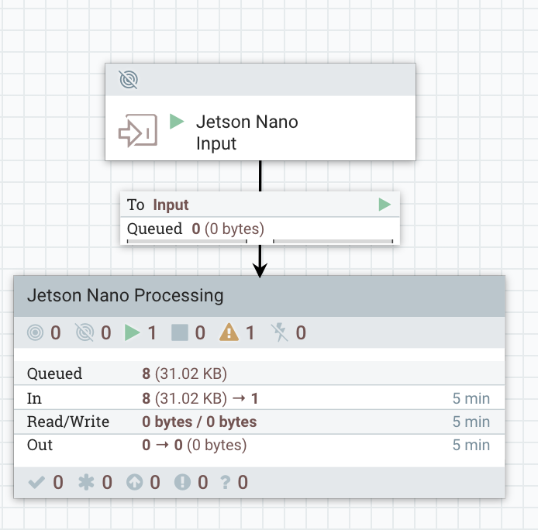Image resolution: width=538 pixels, height=530 pixels.
Task: Select the Jetson Nano Processing group title
Action: click(126, 295)
